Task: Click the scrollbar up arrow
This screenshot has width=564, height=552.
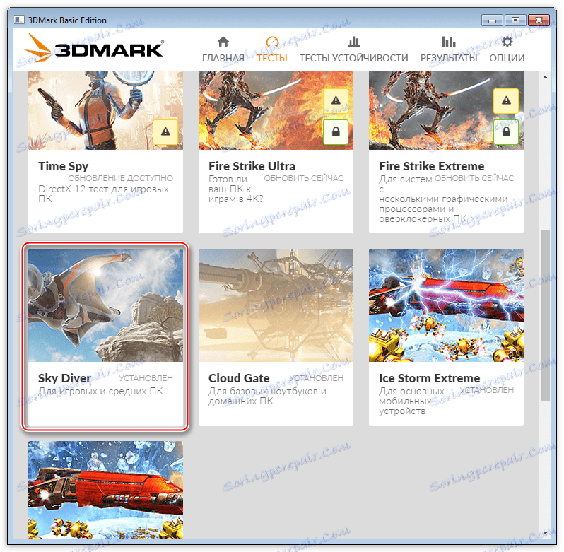Action: pyautogui.click(x=546, y=77)
